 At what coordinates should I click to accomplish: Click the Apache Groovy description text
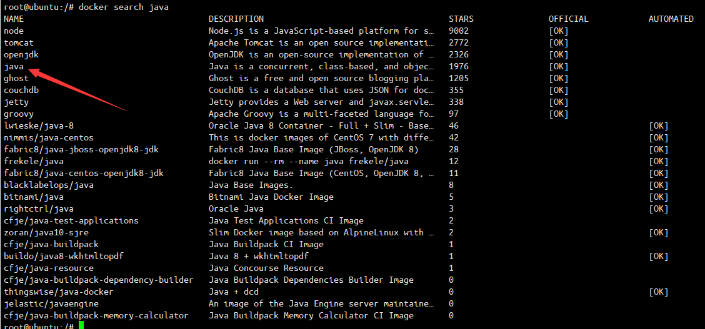(321, 114)
